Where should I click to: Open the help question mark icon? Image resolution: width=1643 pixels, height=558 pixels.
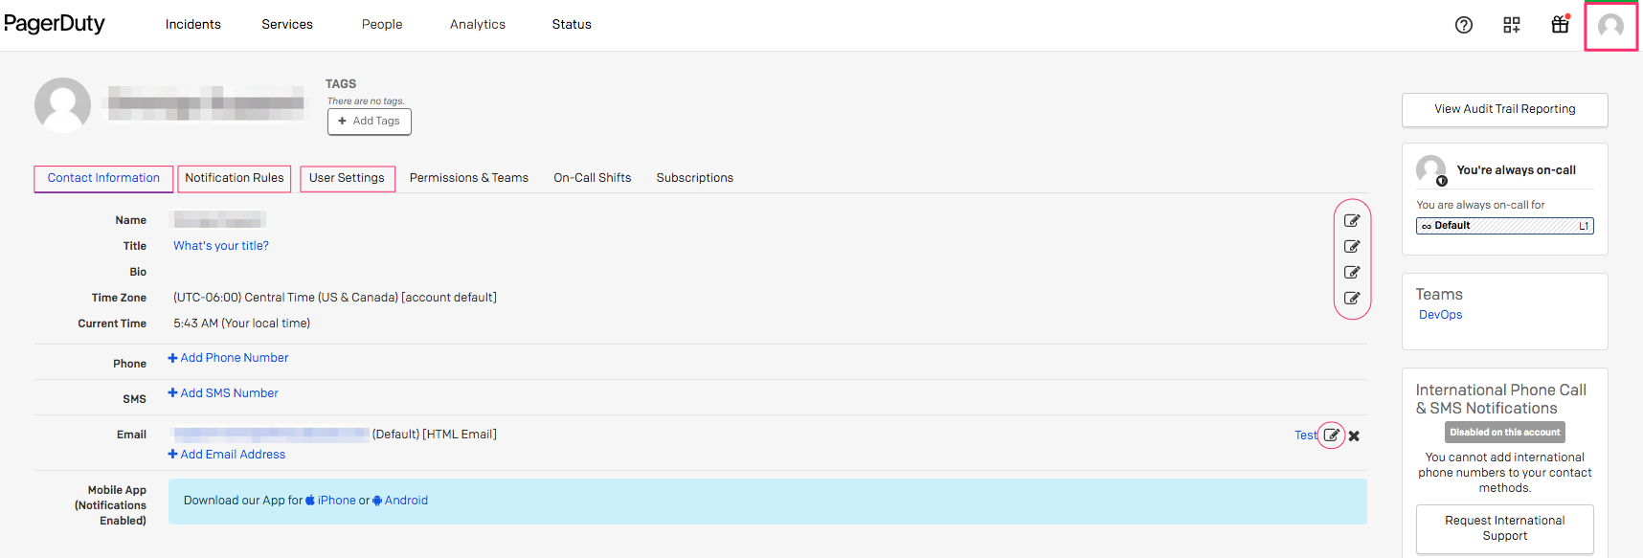[1463, 25]
